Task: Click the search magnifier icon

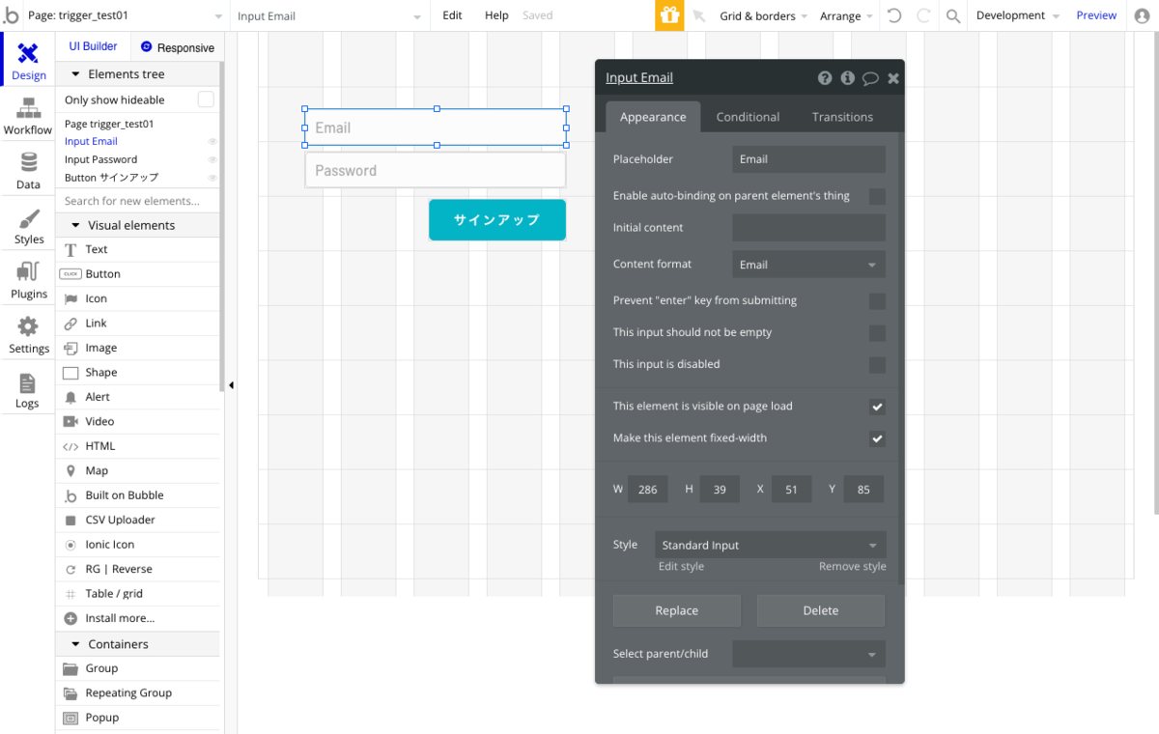Action: point(953,16)
